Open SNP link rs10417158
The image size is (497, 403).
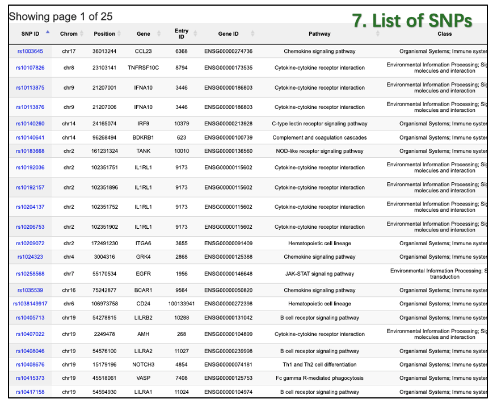click(30, 392)
